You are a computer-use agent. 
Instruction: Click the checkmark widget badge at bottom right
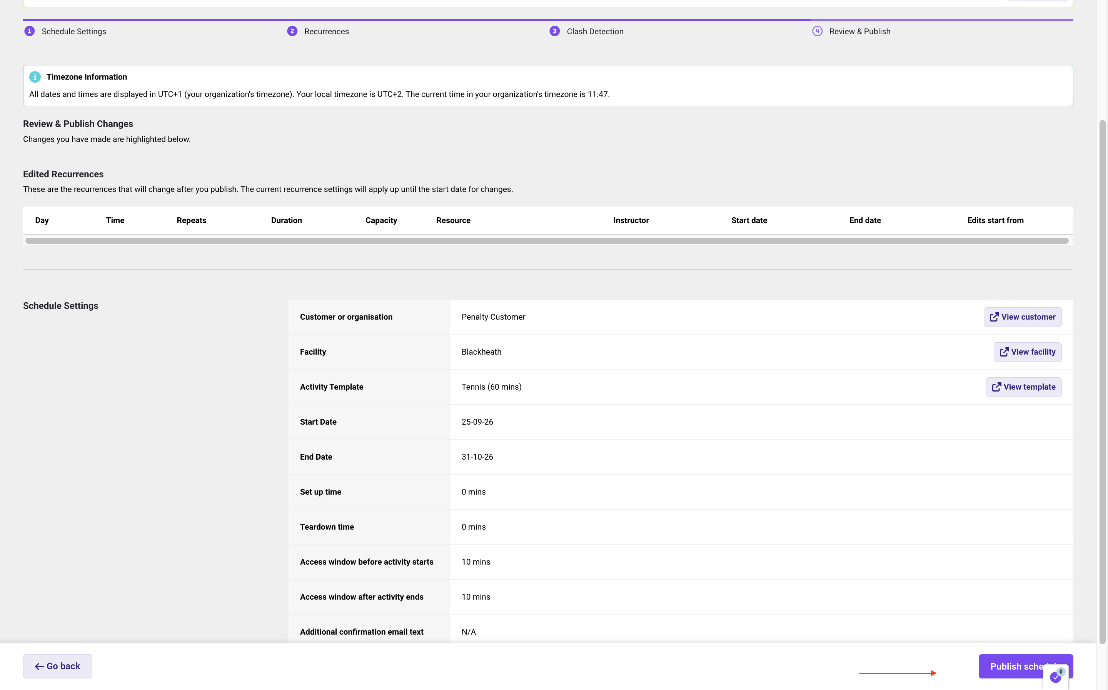pos(1056,677)
